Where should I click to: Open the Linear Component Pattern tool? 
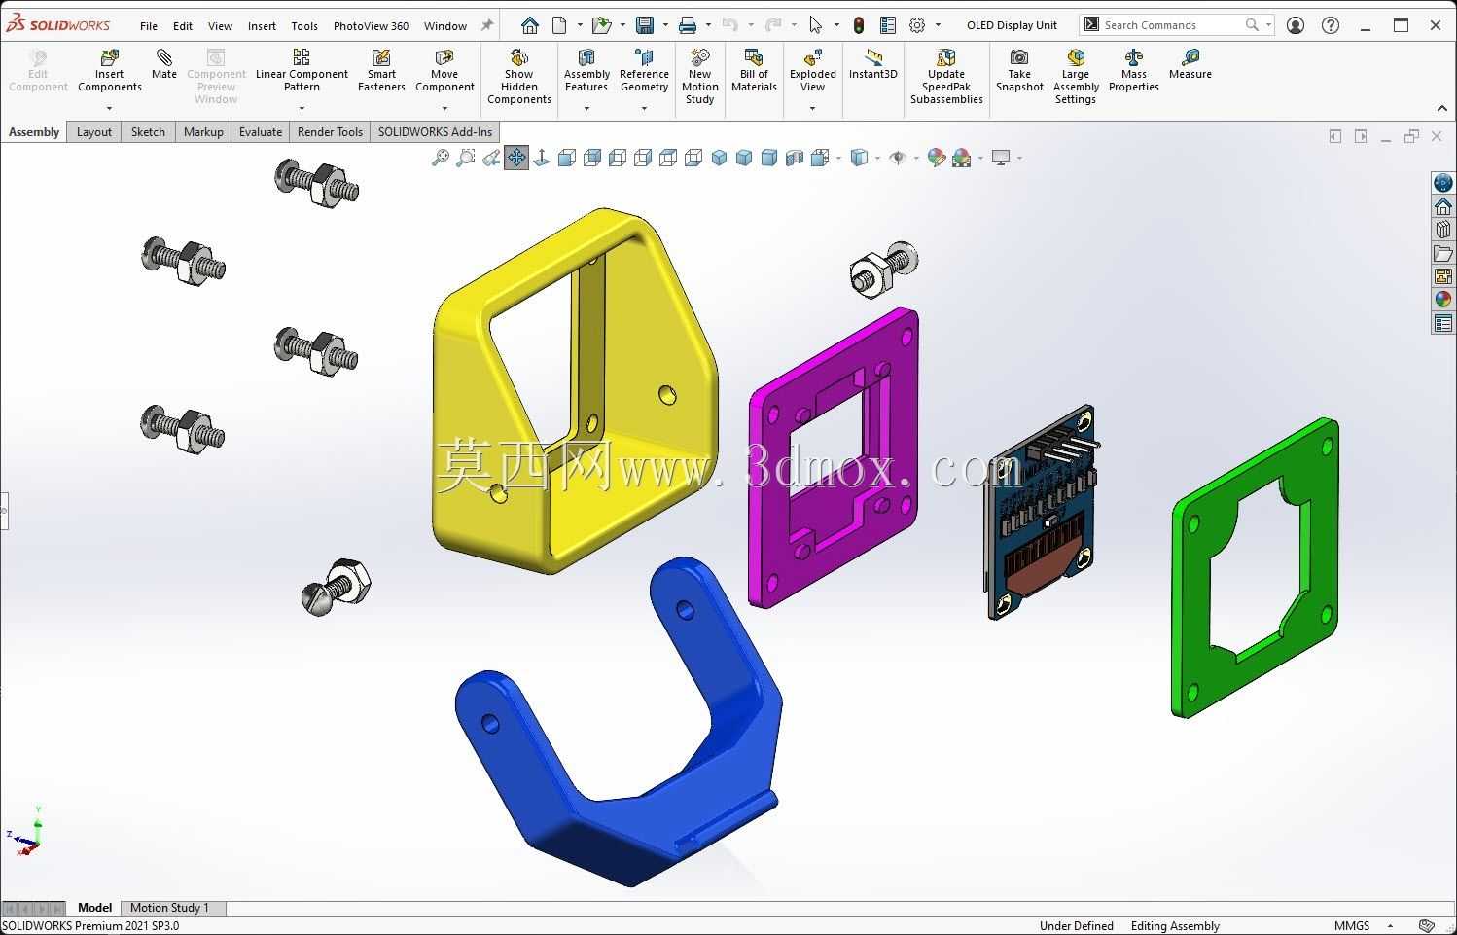pos(302,70)
